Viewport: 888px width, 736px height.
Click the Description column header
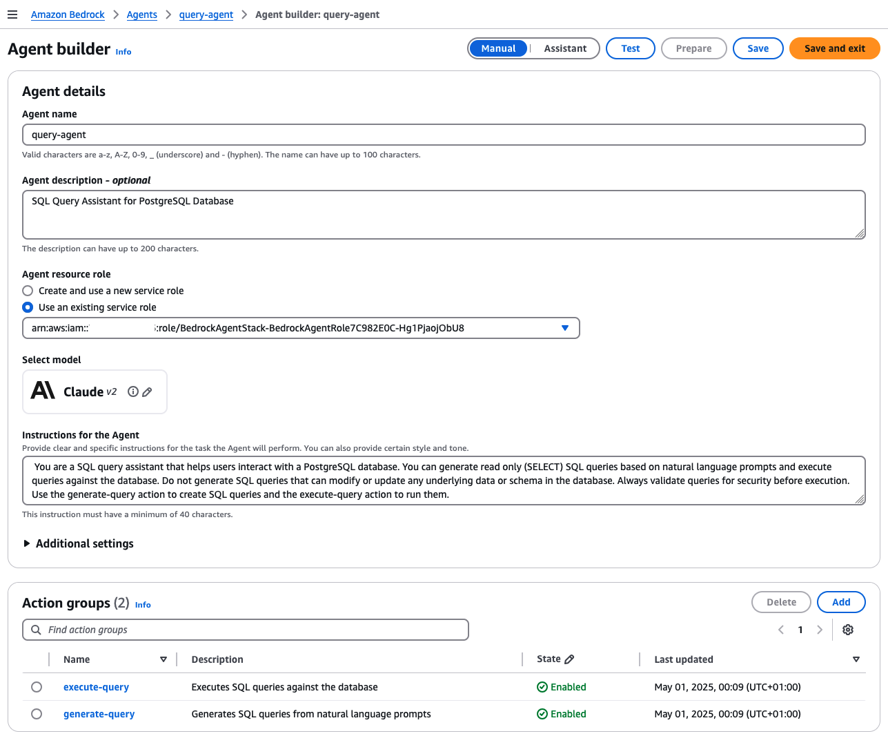(217, 659)
